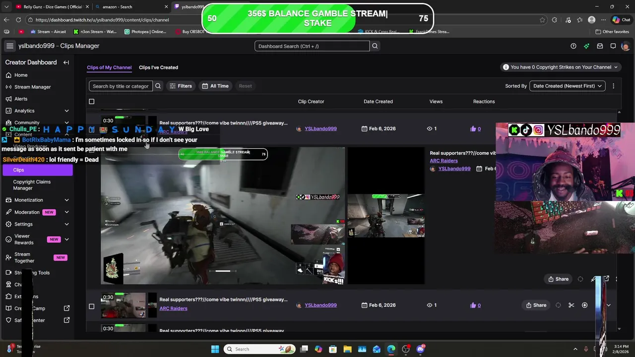
Task: Focus the search by title or category field
Action: (121, 86)
